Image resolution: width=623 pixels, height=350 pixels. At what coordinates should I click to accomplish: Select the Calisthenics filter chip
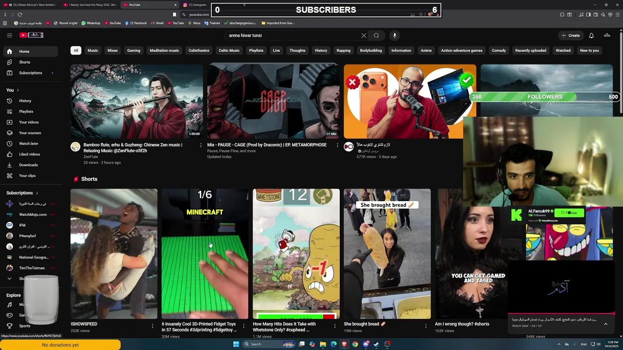pos(199,51)
